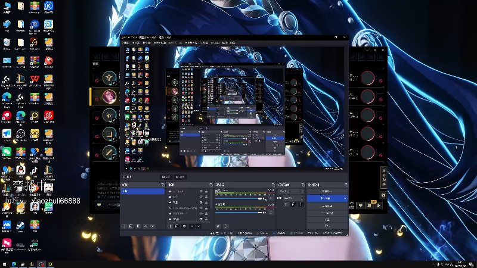This screenshot has width=477, height=268.
Task: Select champion portrait in background client's left list
Action: (109, 96)
